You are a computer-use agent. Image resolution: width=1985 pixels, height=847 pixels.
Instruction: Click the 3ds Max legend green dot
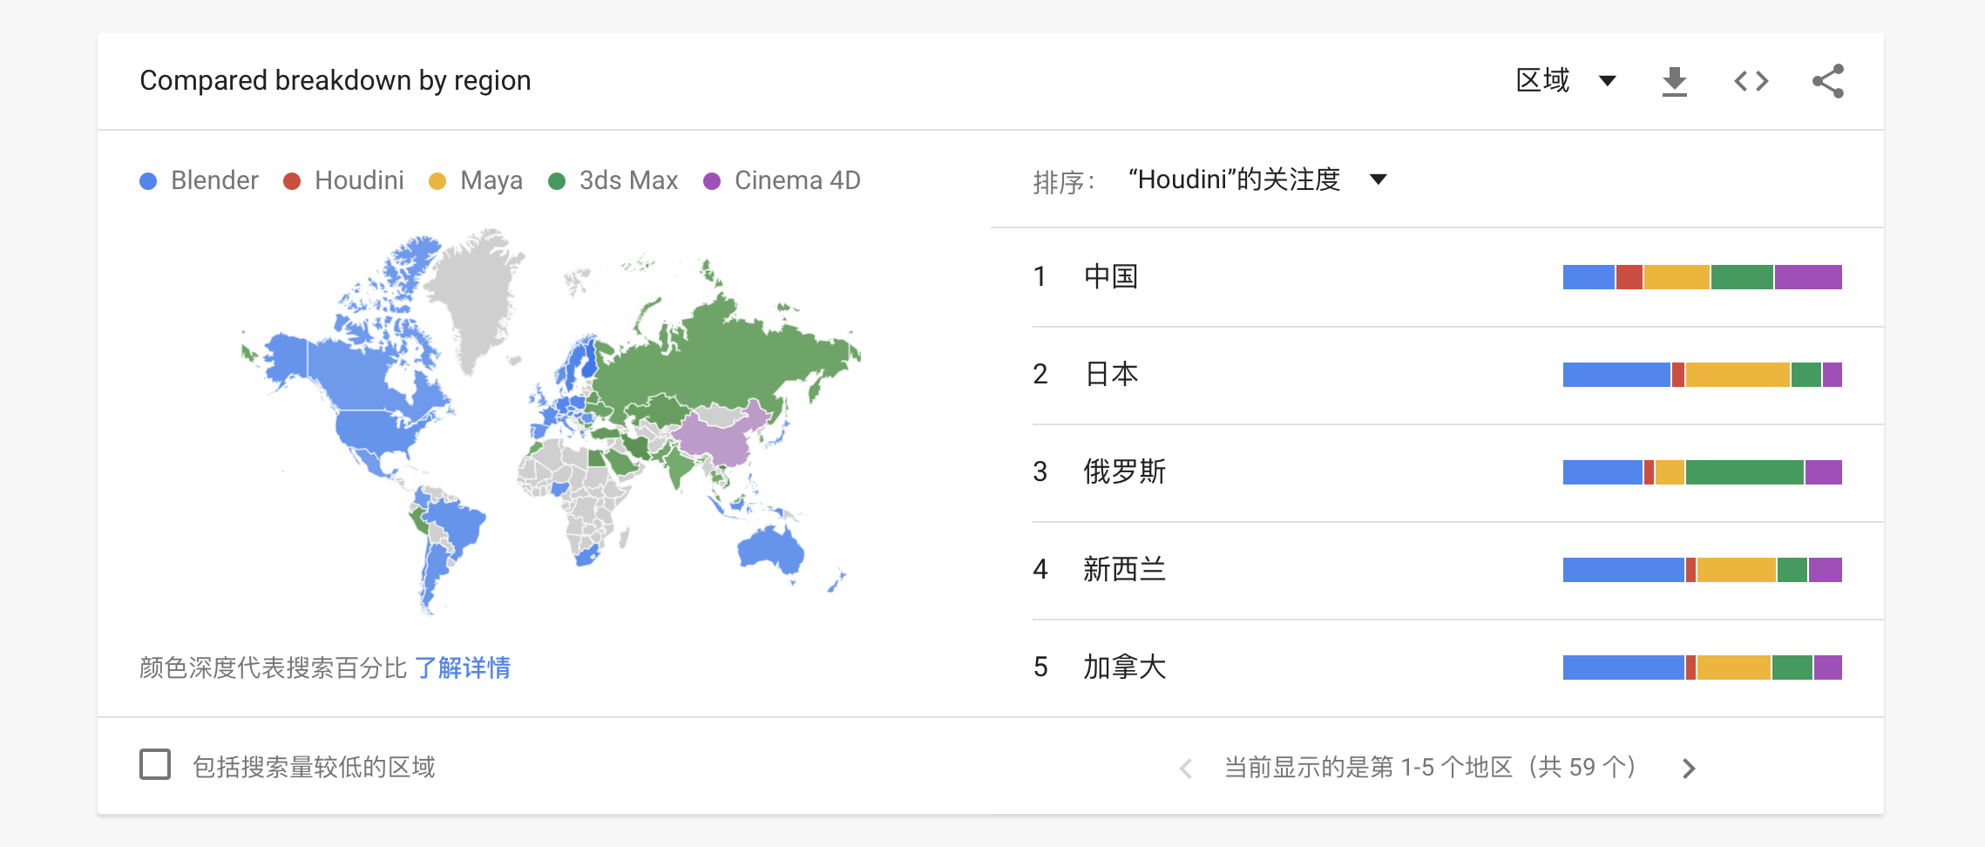[557, 181]
